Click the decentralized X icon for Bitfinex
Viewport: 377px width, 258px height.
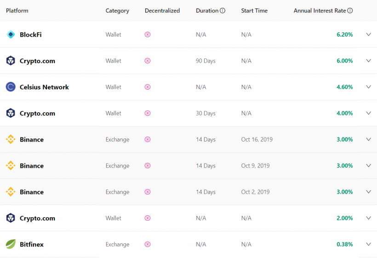(148, 244)
